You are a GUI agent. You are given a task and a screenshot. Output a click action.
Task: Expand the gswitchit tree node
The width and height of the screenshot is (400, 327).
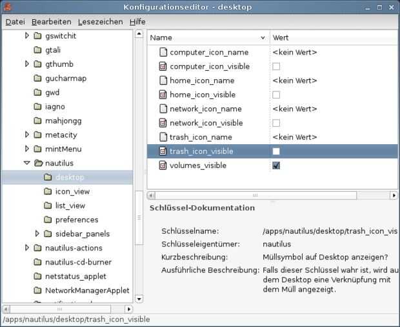(27, 35)
